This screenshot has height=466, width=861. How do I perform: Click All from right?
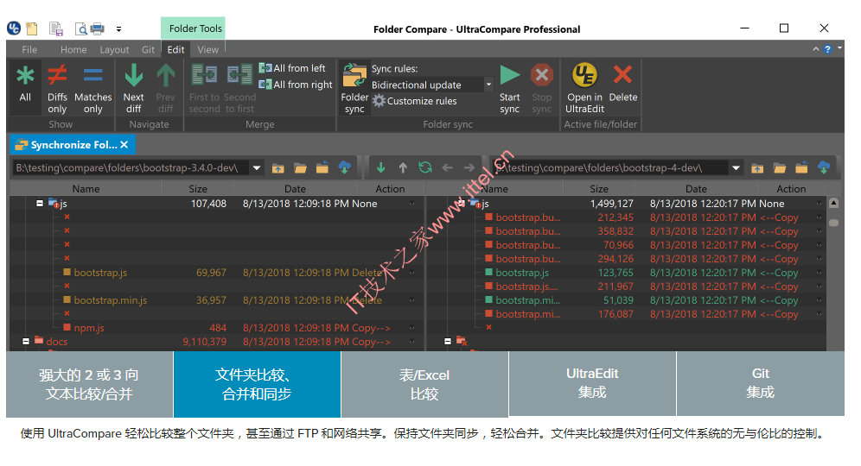point(296,85)
